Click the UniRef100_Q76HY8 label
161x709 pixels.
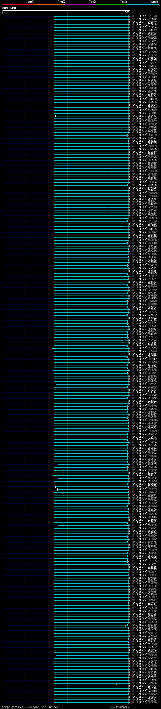click(x=144, y=94)
